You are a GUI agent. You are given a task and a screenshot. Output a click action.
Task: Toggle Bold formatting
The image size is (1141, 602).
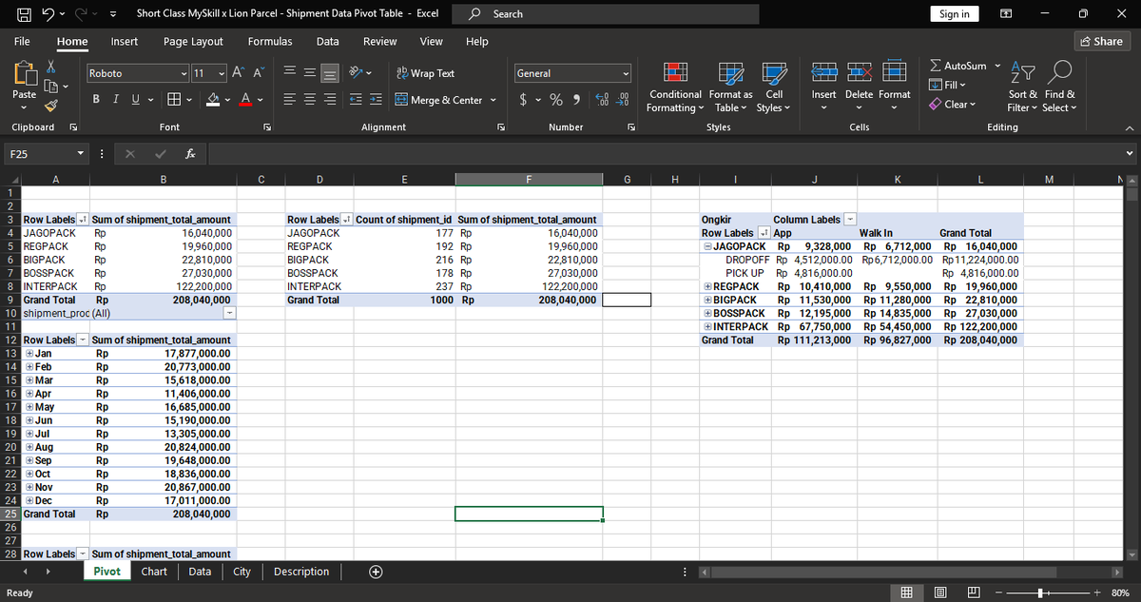(97, 100)
